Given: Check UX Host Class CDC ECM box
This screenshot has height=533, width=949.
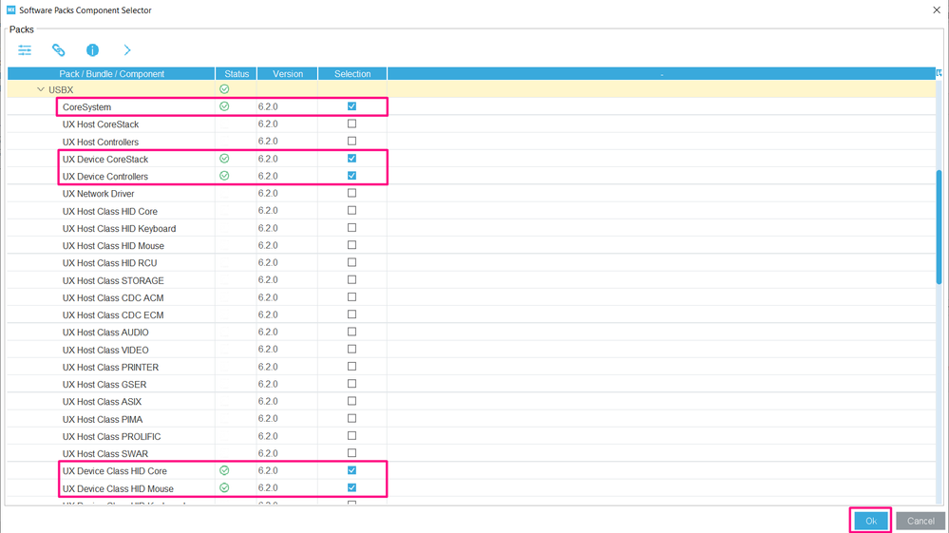Looking at the screenshot, I should click(x=351, y=314).
